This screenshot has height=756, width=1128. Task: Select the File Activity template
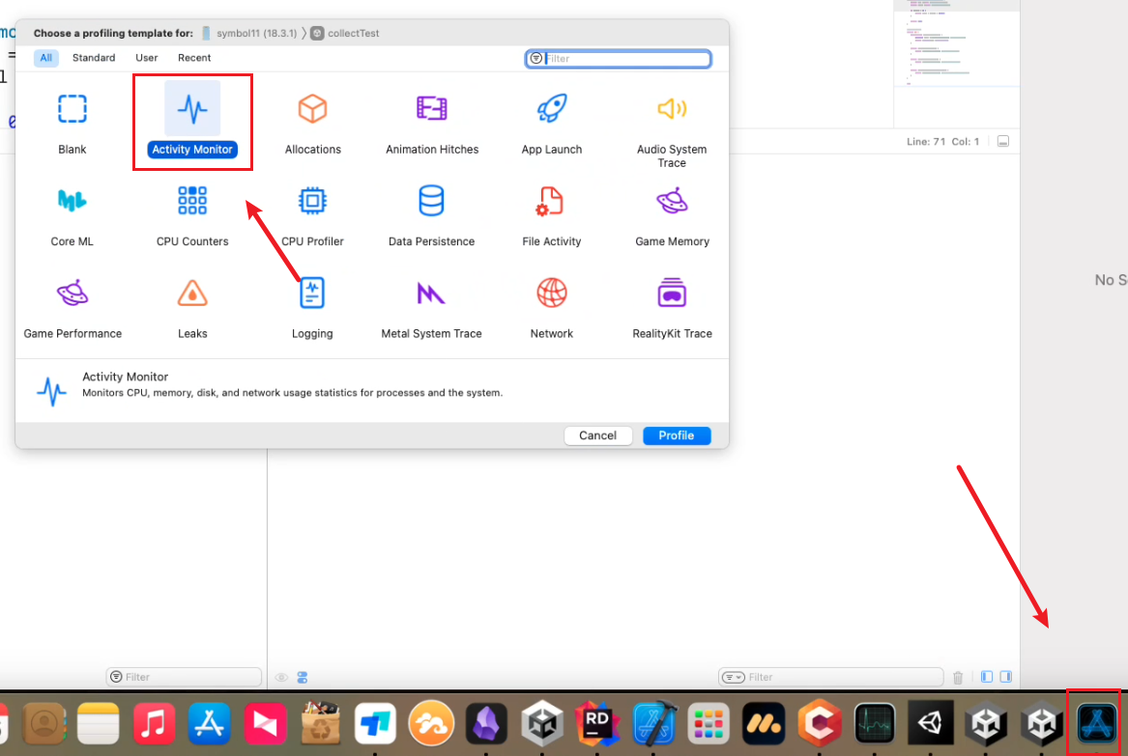tap(552, 214)
